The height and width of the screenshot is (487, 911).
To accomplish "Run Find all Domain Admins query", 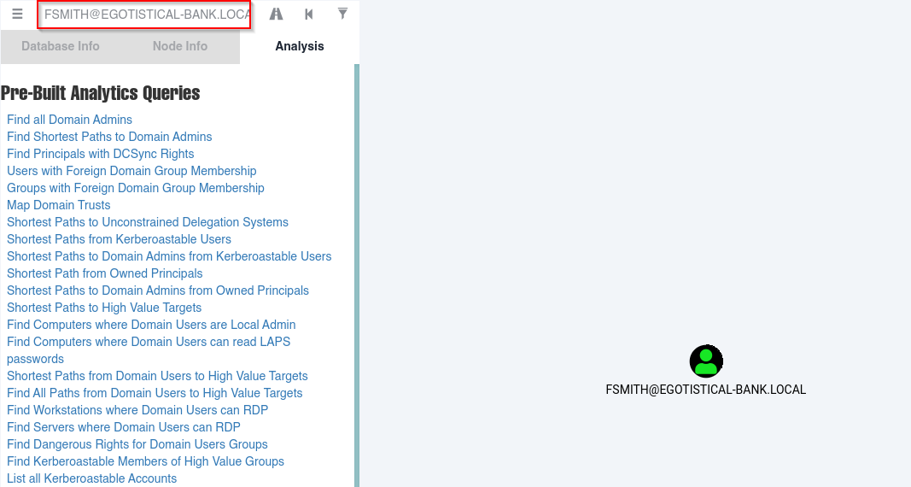I will [x=69, y=120].
